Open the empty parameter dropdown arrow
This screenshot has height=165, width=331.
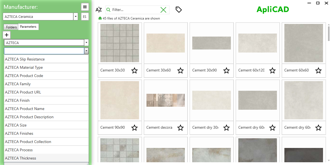(x=86, y=51)
